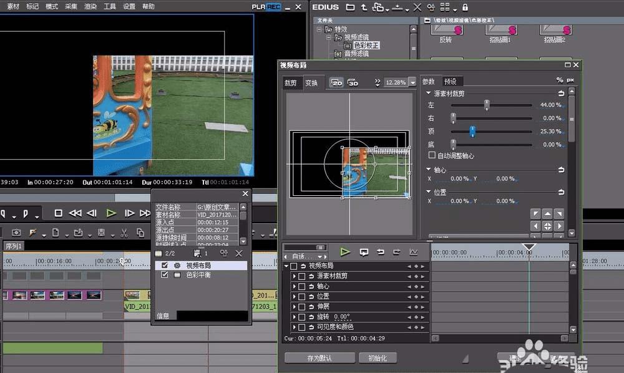Collapse the 轴心 section in parameters
The height and width of the screenshot is (373, 624).
point(429,170)
